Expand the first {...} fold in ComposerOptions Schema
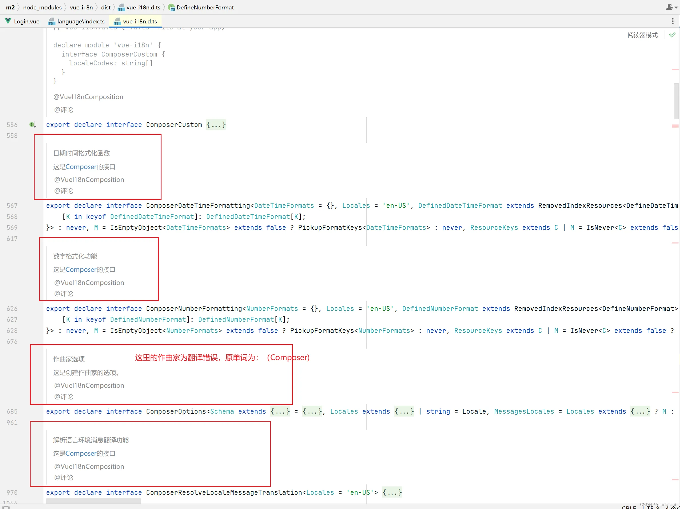680x509 pixels. (280, 411)
